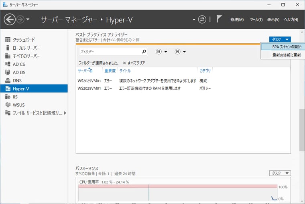Open the notifications flag
The height and width of the screenshot is (204, 305).
click(219, 19)
